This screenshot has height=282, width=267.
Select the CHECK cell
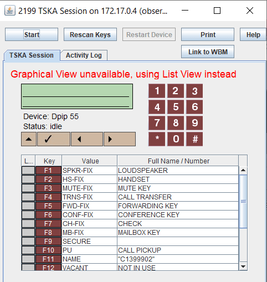(x=178, y=224)
